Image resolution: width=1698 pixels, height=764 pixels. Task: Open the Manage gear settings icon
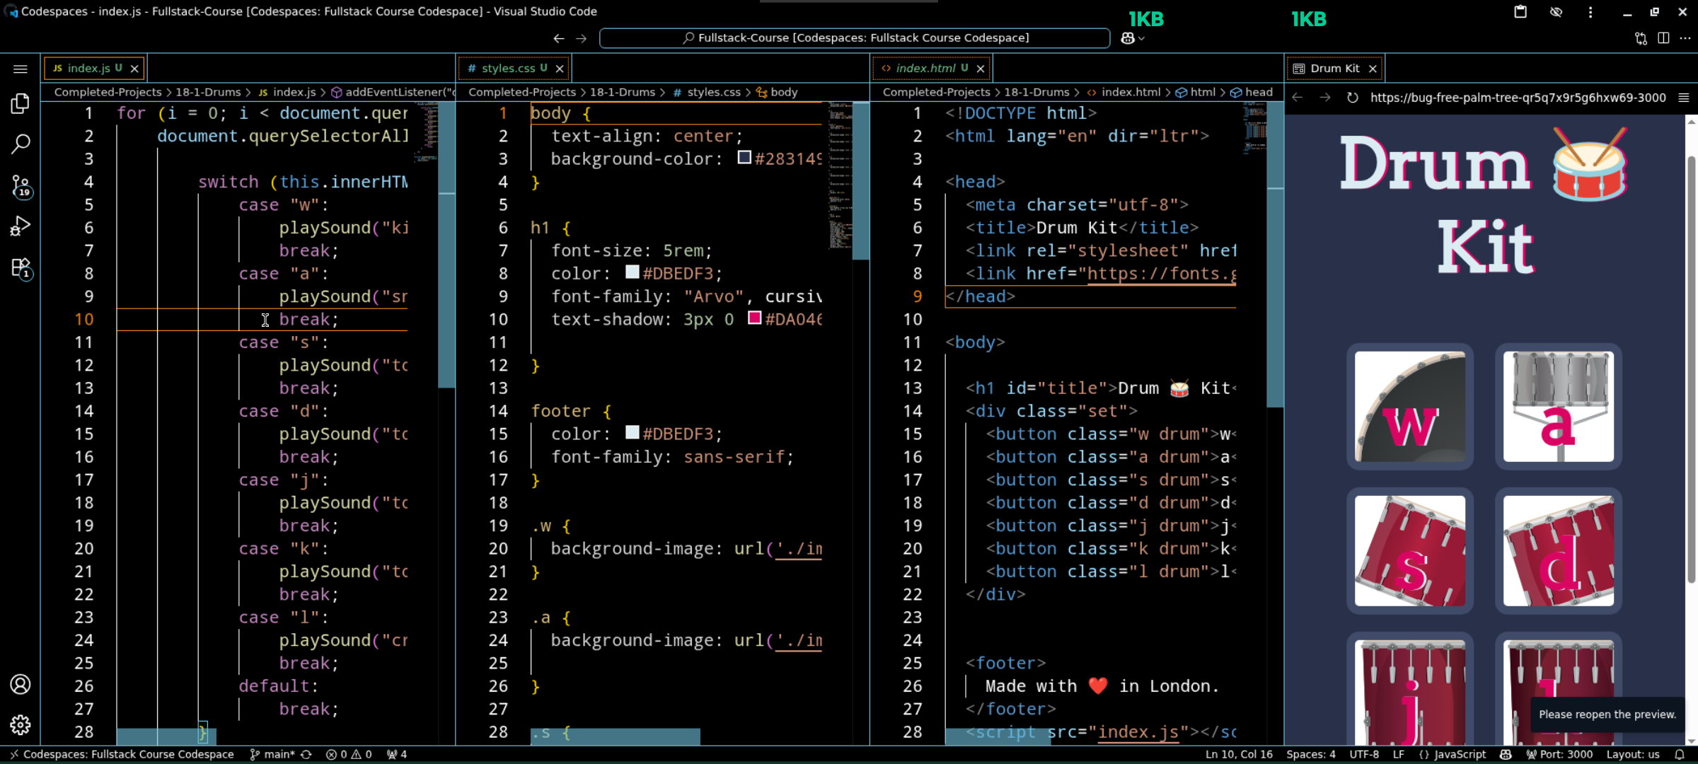pos(20,724)
